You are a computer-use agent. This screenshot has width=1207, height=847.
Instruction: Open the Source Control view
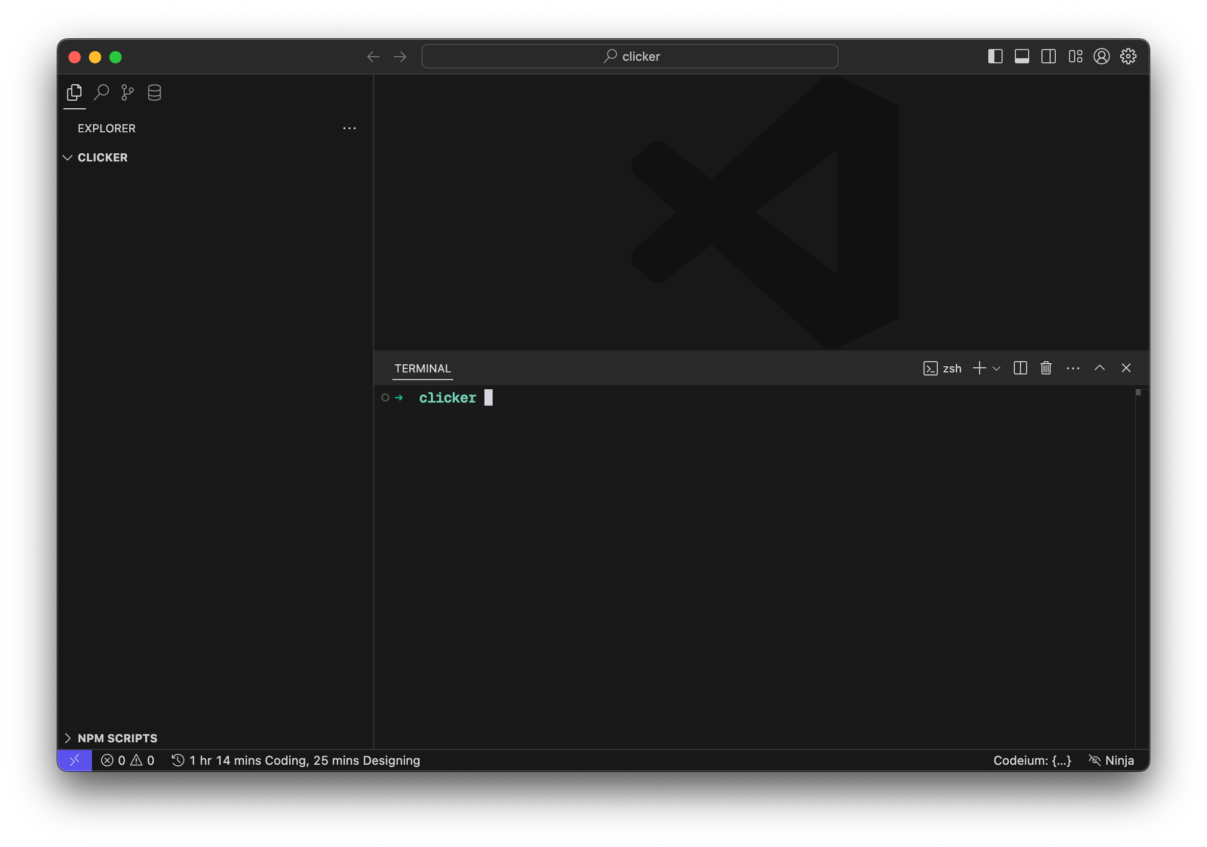coord(127,92)
